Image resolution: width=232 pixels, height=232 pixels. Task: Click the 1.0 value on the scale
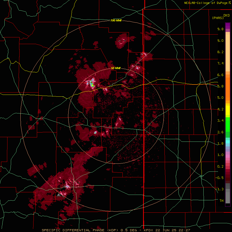point(220,155)
